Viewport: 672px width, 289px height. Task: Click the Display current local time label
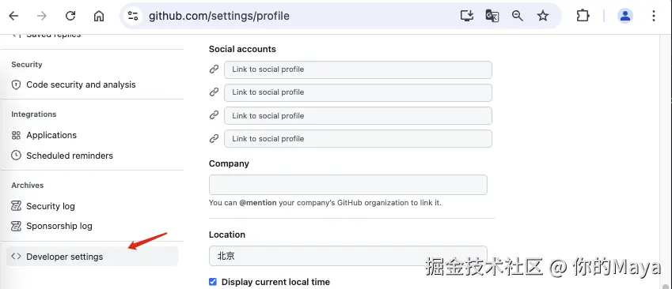(275, 282)
